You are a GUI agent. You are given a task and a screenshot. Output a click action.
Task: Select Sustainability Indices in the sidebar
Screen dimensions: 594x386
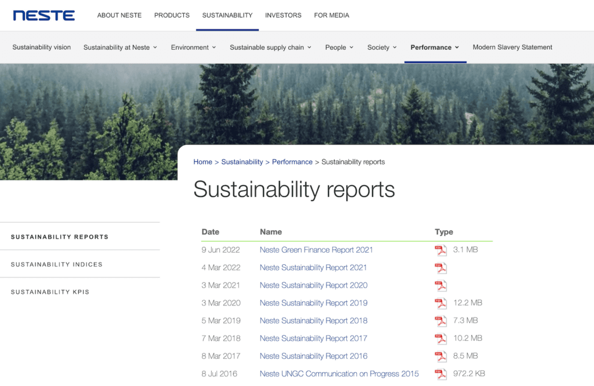coord(56,264)
